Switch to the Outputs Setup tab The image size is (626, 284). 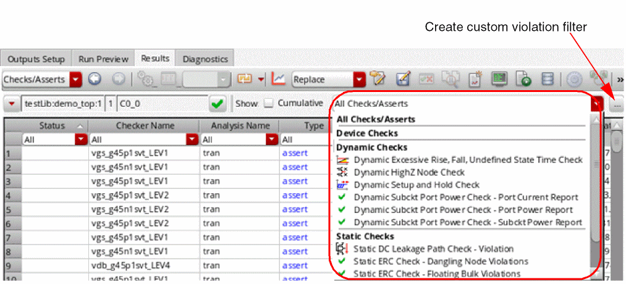point(36,59)
